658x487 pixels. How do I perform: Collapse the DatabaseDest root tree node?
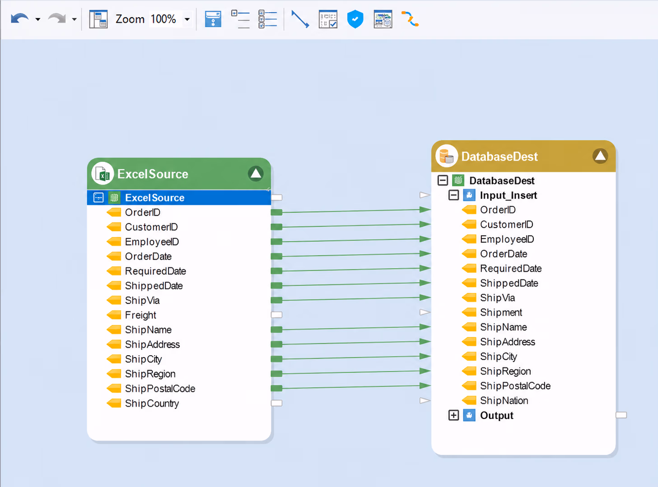(x=443, y=181)
